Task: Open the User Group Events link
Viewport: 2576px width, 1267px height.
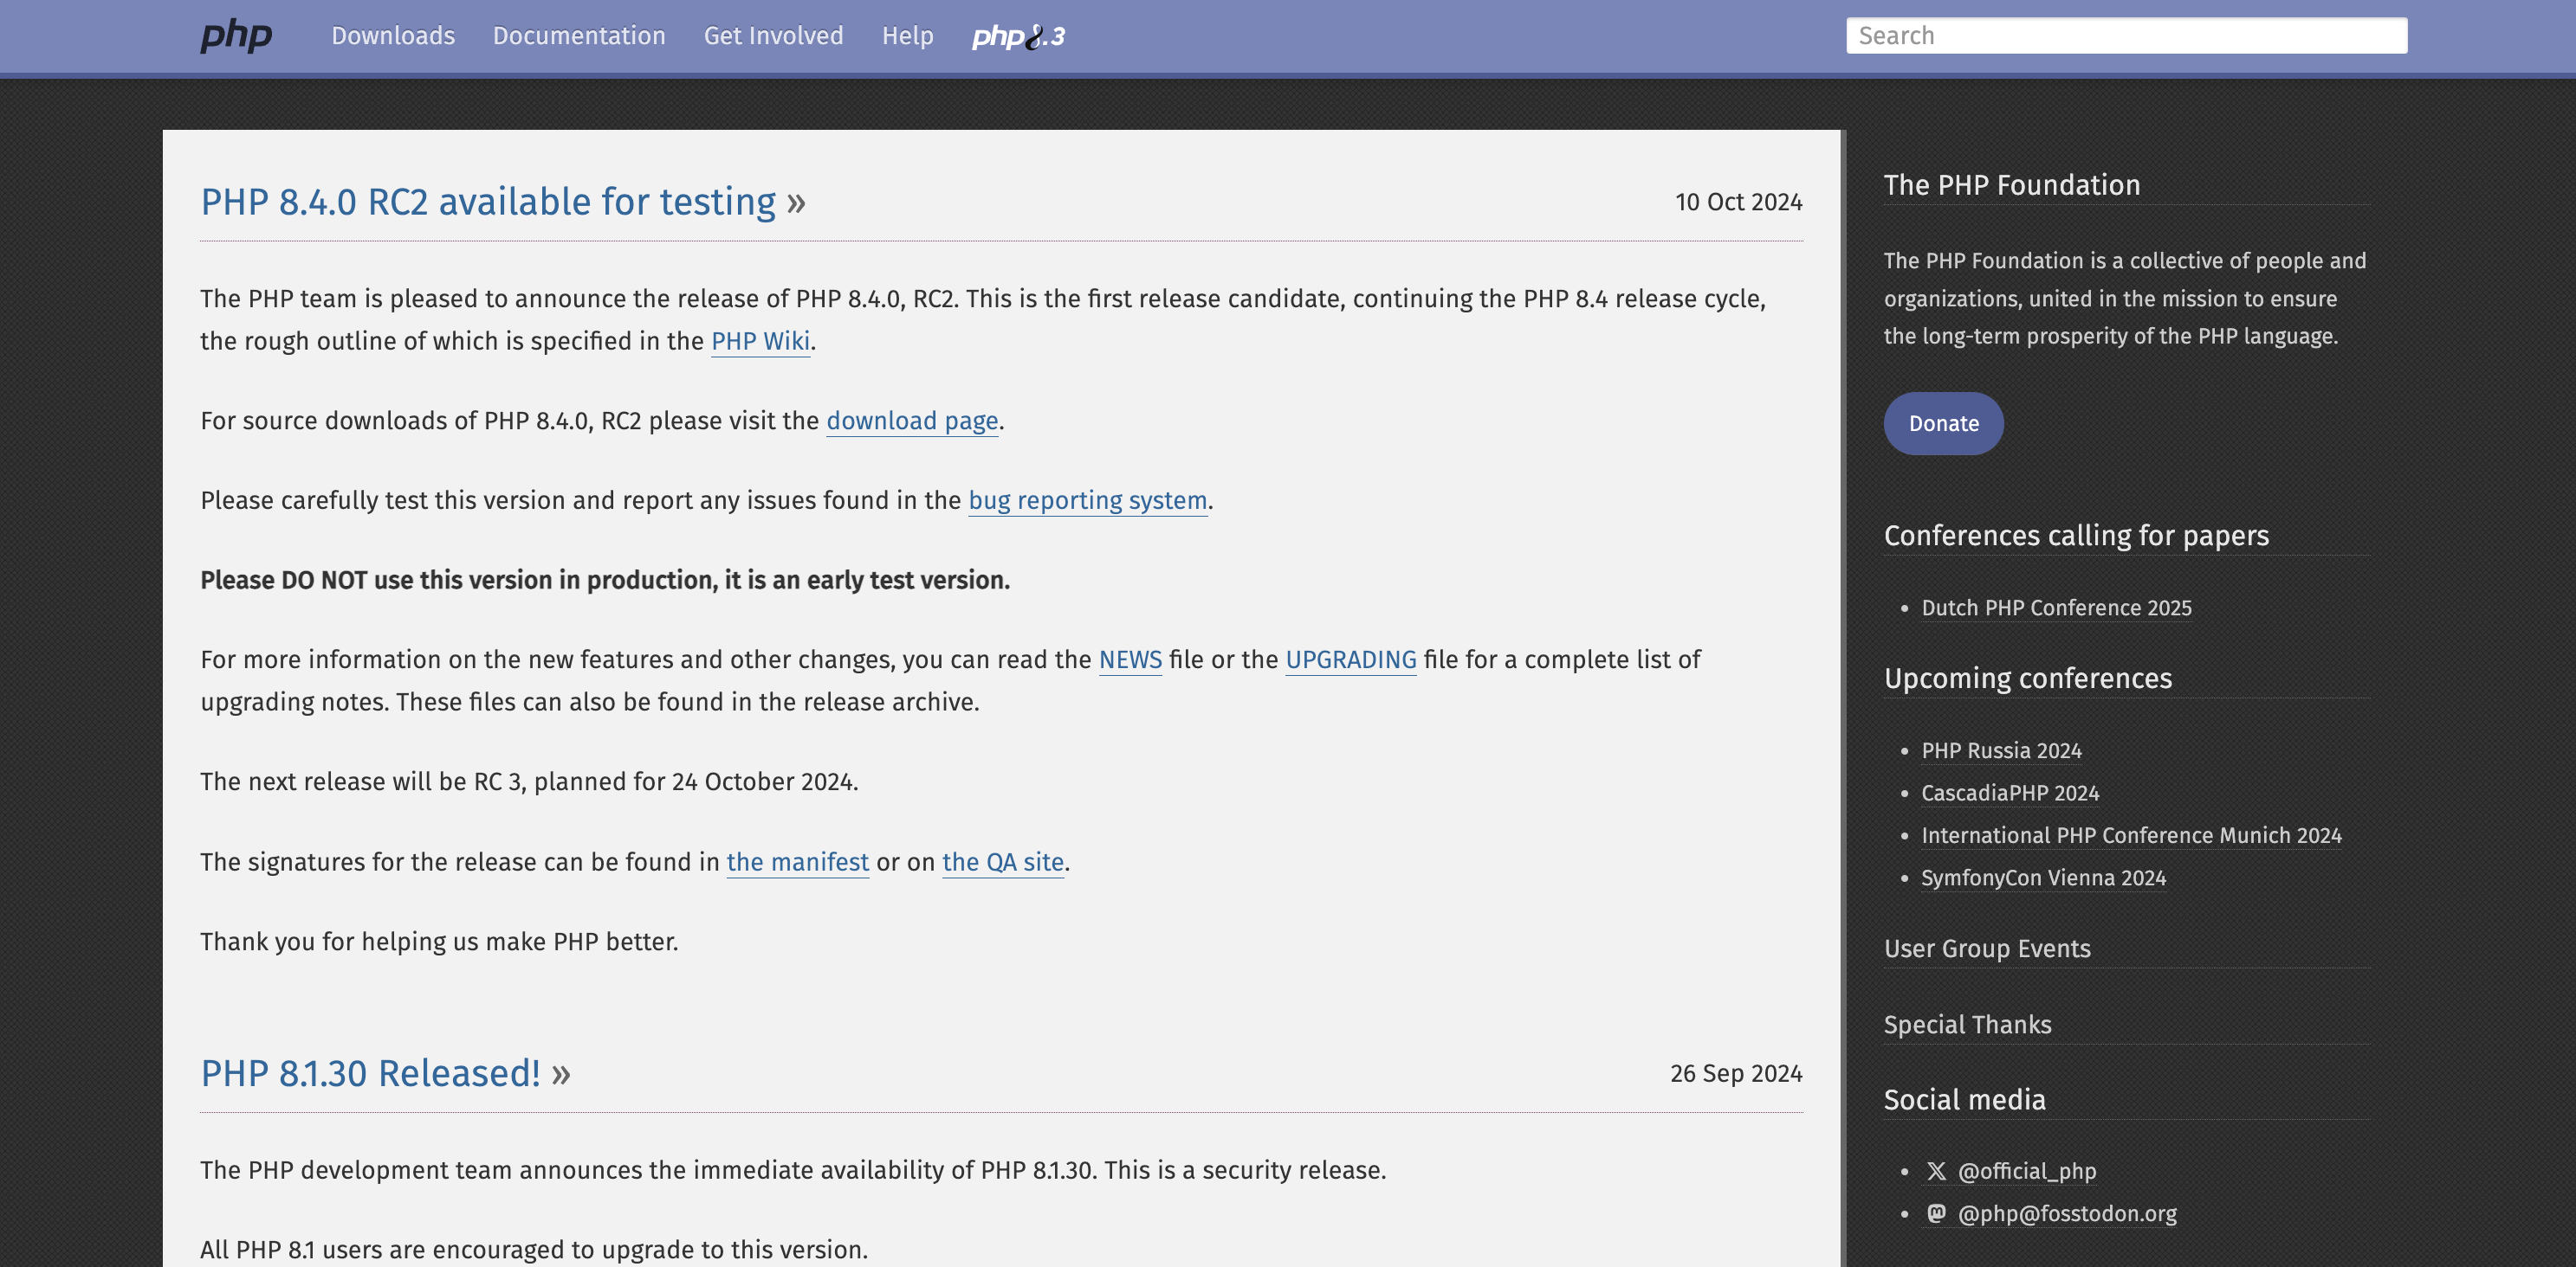Action: click(x=1987, y=949)
